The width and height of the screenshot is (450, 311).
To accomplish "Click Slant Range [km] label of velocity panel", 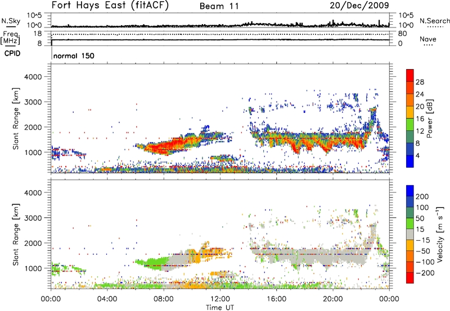I will 16,234.
